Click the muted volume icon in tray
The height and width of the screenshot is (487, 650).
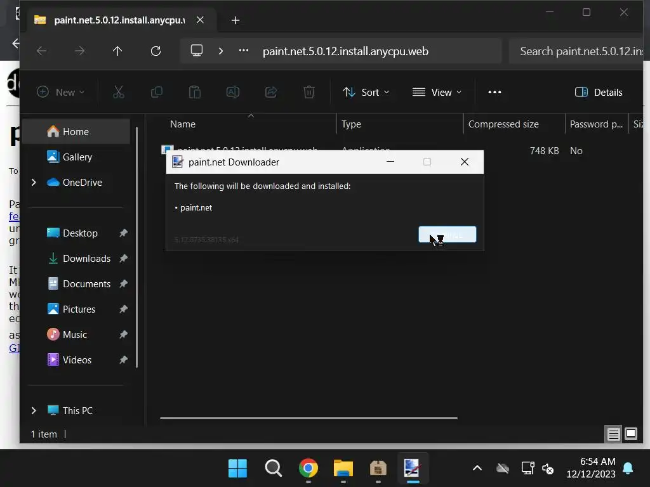click(x=548, y=469)
